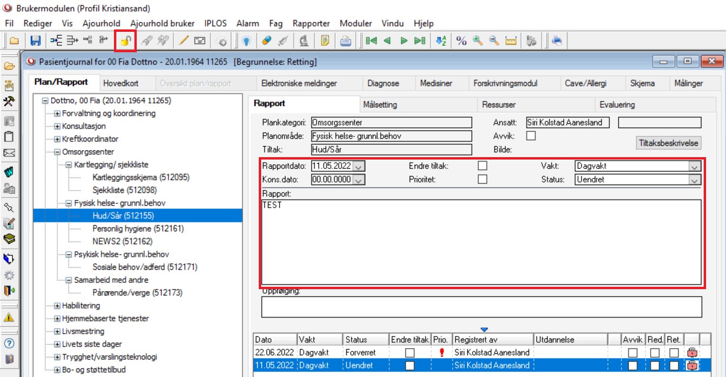Click the pushpin icon in left sidebar

click(9, 207)
